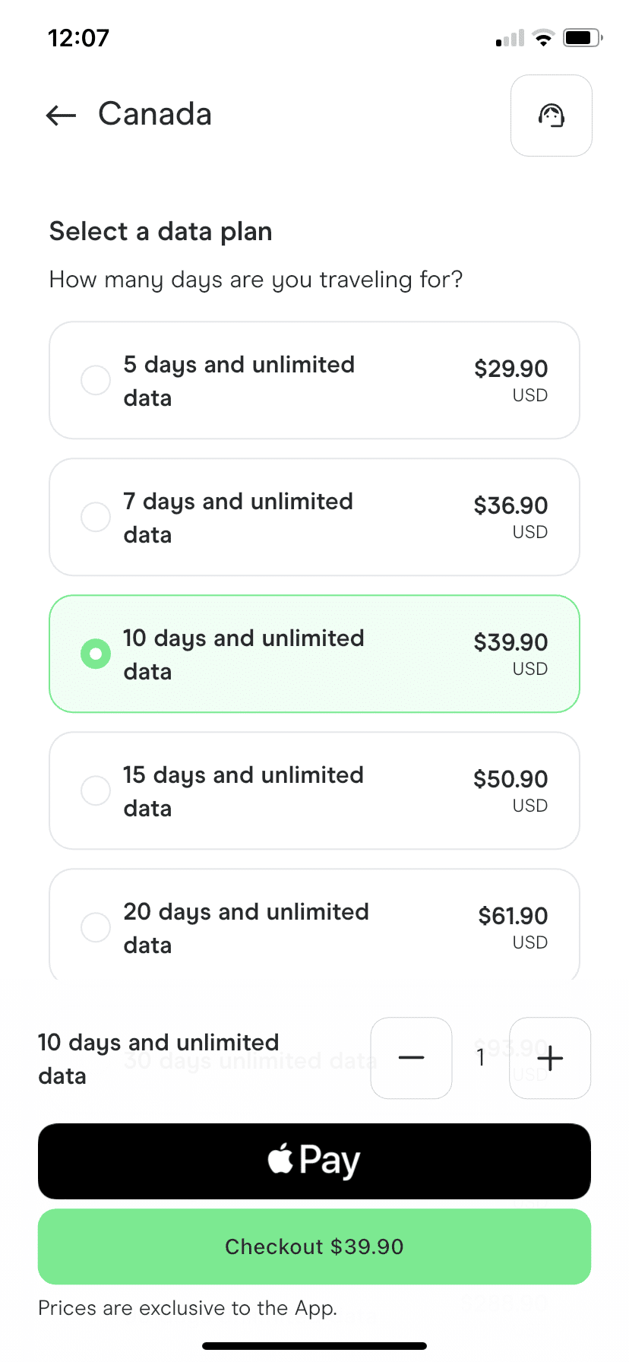
Task: Choose the 20 days plan radio button
Action: (96, 927)
